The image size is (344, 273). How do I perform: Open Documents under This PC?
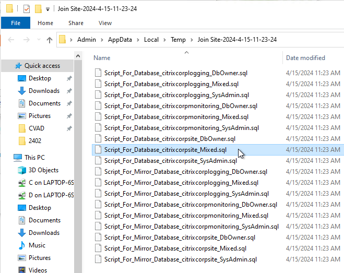[x=44, y=220]
